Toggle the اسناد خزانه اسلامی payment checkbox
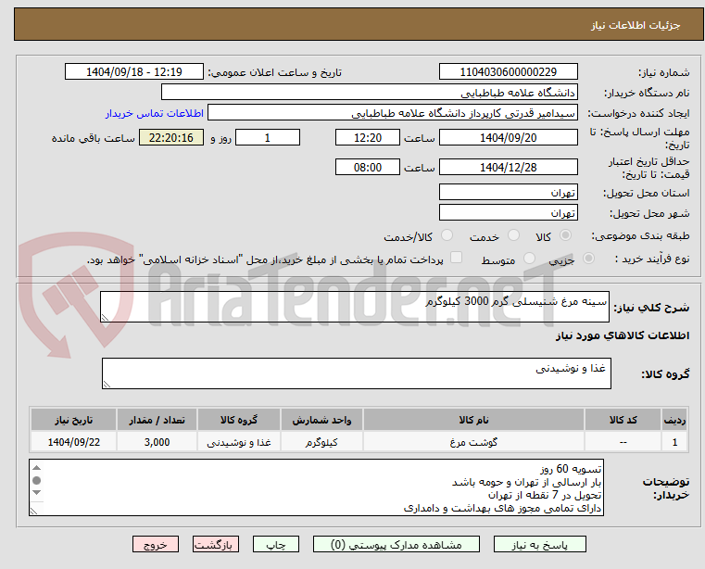705x569 pixels. tap(456, 258)
